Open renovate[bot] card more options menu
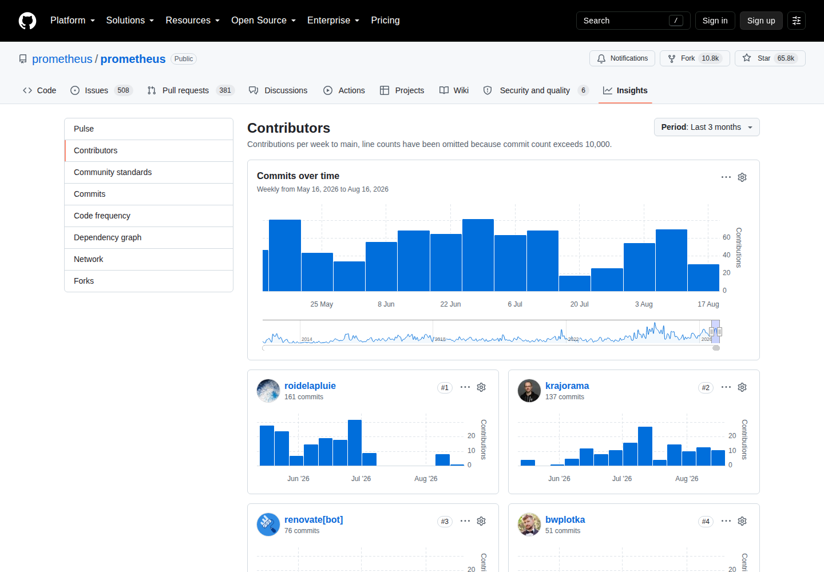 click(x=465, y=521)
